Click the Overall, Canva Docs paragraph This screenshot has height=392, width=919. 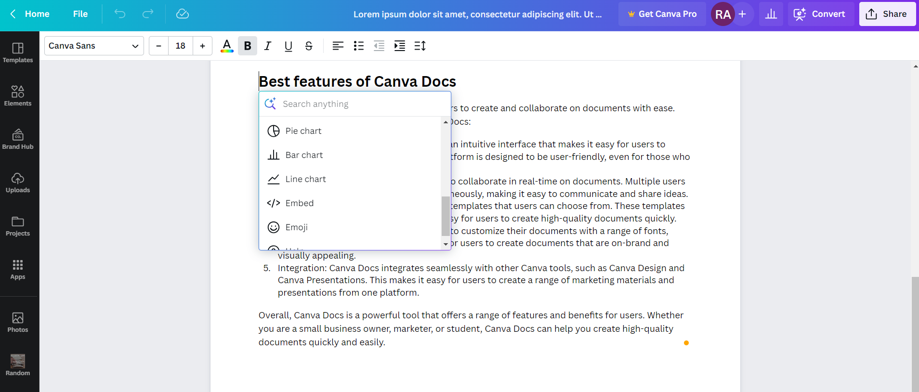471,329
